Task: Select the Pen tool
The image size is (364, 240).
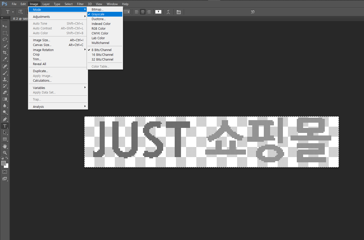Action: point(5,119)
